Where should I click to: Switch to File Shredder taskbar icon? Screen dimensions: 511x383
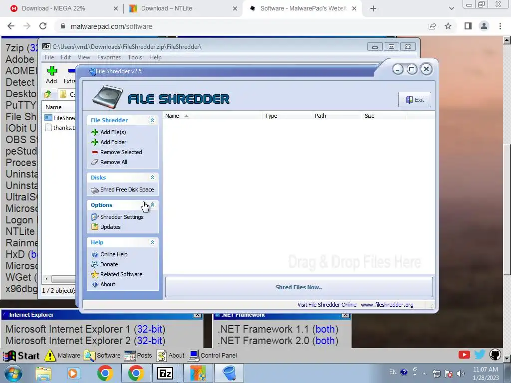pos(230,373)
